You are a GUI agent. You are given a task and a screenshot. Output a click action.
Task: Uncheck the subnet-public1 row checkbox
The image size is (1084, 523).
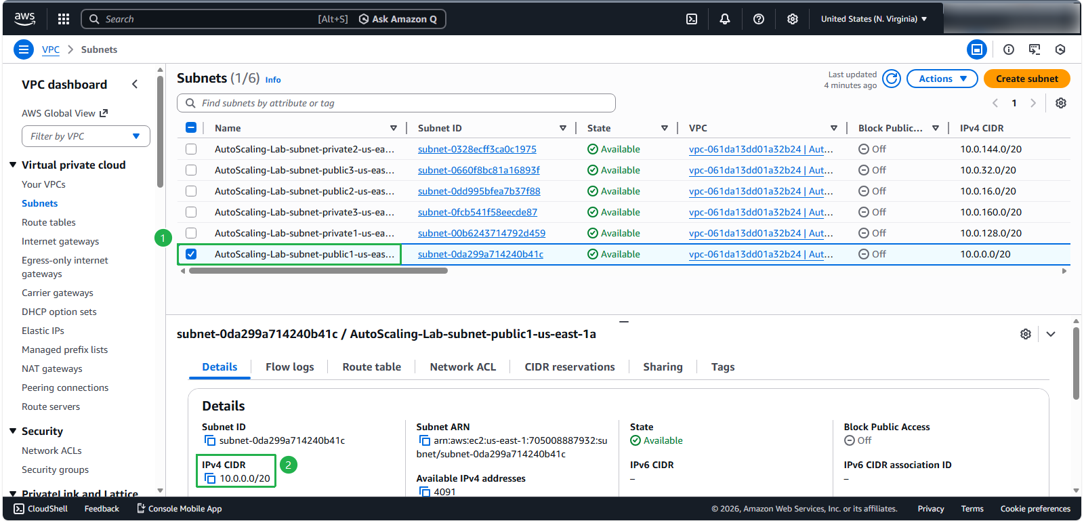pyautogui.click(x=191, y=254)
